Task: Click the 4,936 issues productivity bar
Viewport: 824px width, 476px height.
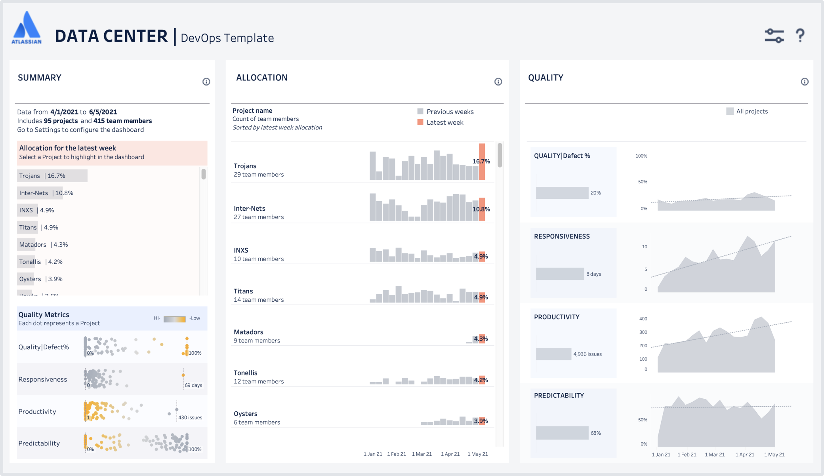Action: (553, 354)
